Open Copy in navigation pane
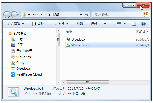This screenshot has width=153, height=103. pos(20,63)
